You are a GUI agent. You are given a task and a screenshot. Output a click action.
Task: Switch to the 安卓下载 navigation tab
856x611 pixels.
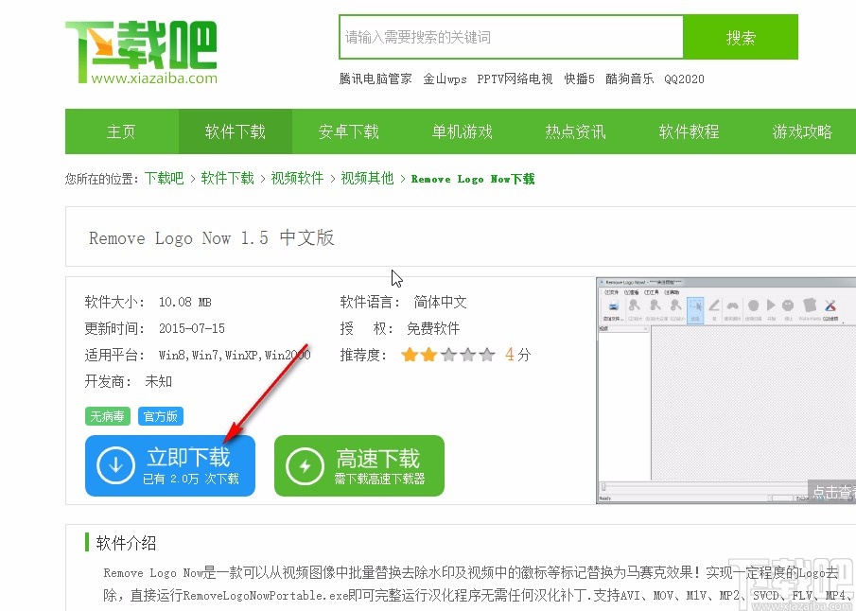click(x=349, y=131)
